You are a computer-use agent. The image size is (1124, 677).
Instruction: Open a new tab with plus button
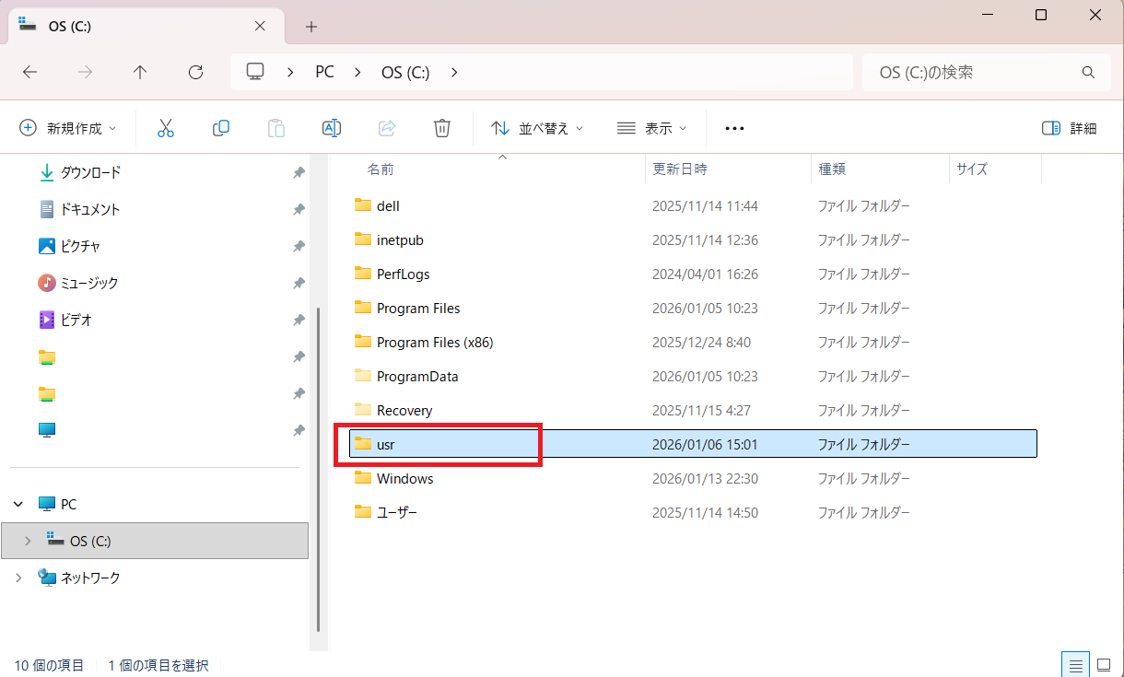[311, 27]
